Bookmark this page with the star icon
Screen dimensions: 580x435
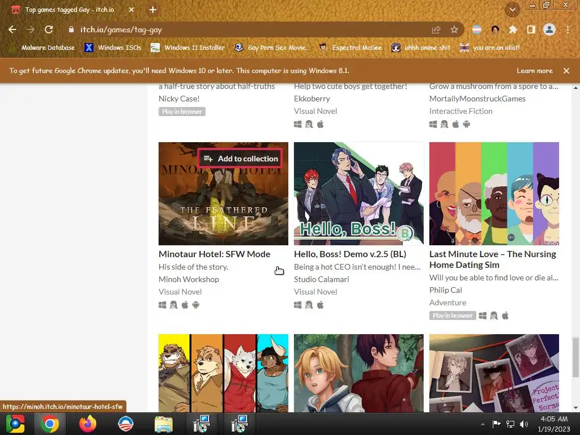pyautogui.click(x=454, y=29)
